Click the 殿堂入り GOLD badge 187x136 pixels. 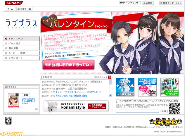(166, 122)
